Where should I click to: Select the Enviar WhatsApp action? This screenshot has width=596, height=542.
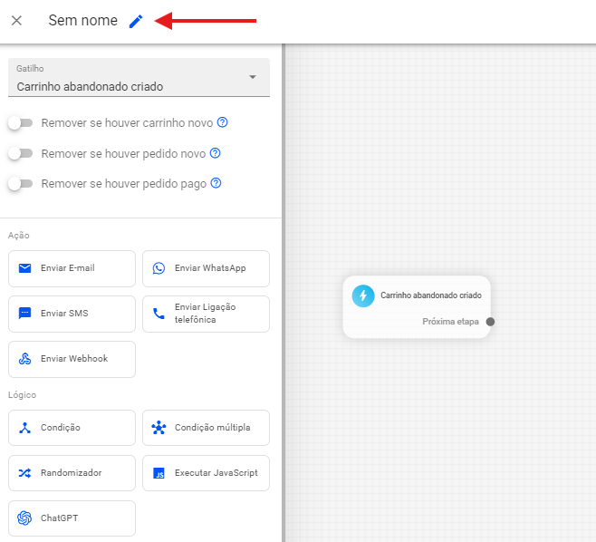[206, 268]
